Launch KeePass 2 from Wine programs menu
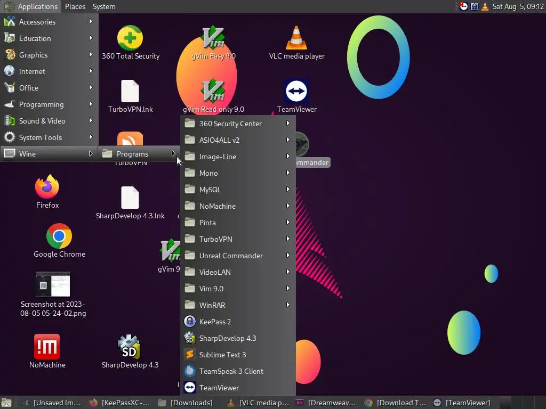The image size is (546, 409). (x=238, y=321)
